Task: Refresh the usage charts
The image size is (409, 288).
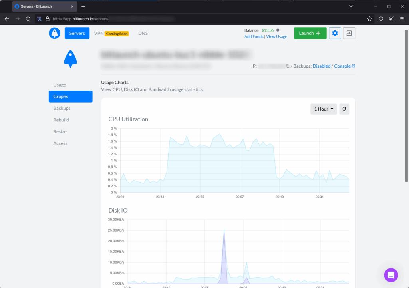Action: point(344,109)
